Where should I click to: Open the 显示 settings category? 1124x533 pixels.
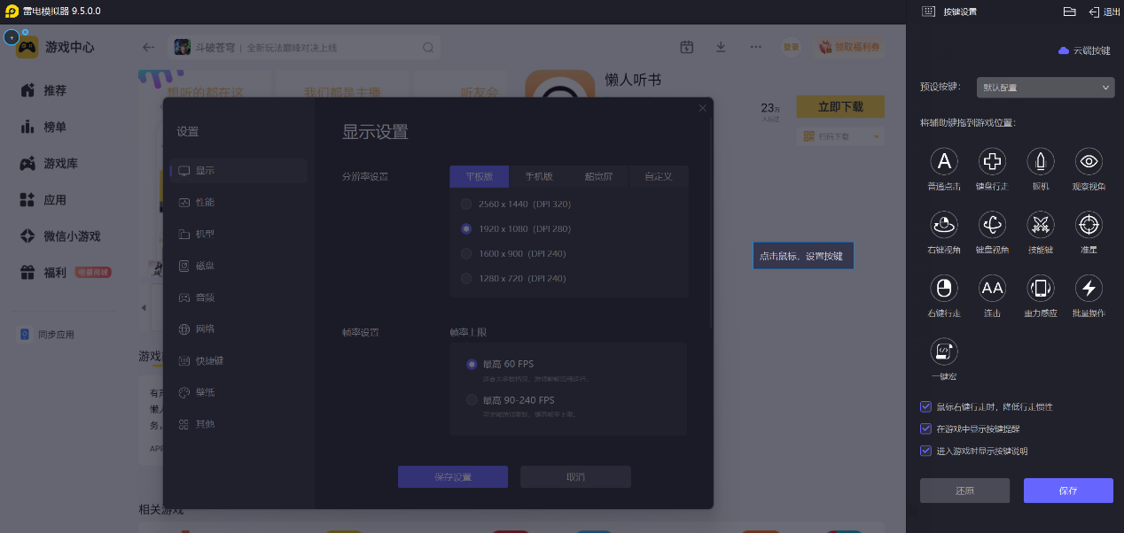(239, 171)
